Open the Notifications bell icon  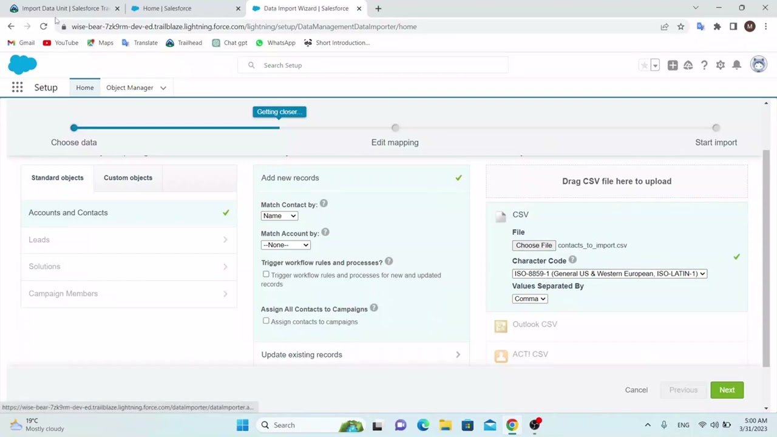pyautogui.click(x=736, y=65)
